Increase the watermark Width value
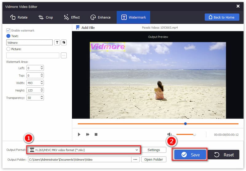 point(42,82)
